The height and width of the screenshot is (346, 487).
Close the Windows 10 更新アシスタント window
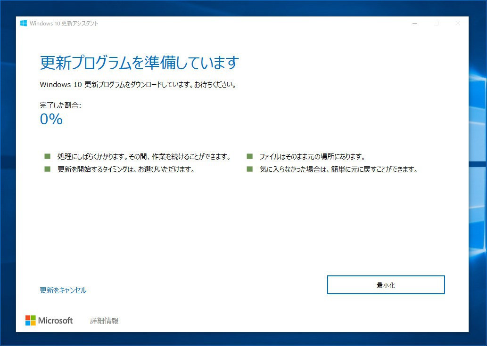[457, 23]
